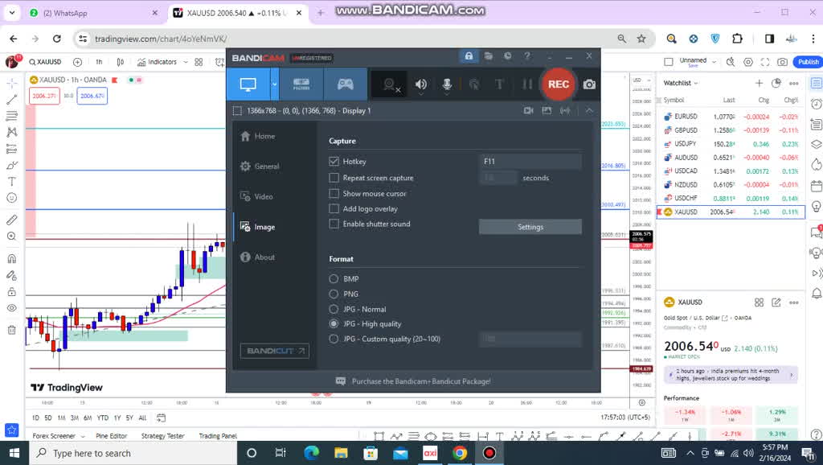Enable Add logo overlay checkbox

click(334, 208)
